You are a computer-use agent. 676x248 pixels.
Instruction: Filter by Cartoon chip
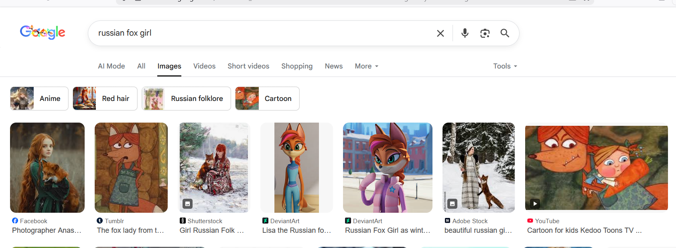coord(267,99)
